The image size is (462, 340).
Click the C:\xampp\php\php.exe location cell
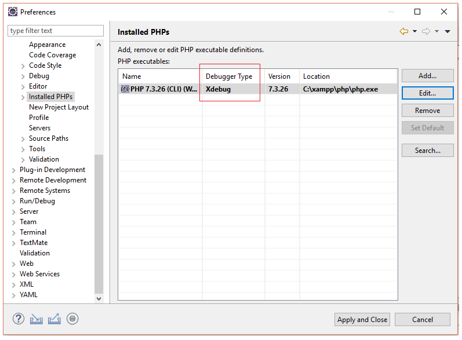point(340,89)
